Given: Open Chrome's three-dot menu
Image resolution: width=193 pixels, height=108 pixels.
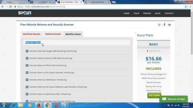Looking at the screenshot, I should (190, 7).
